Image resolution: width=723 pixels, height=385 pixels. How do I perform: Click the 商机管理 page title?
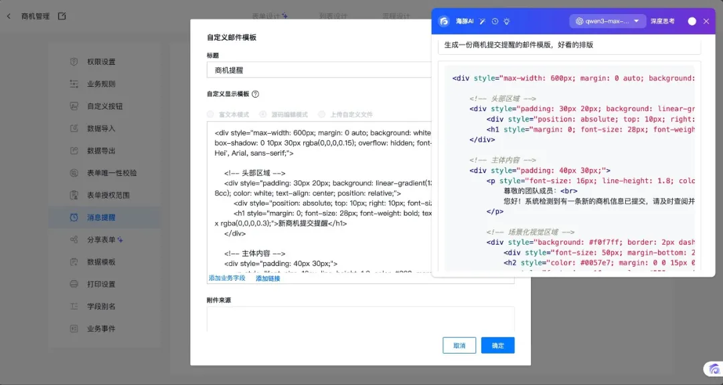point(35,16)
